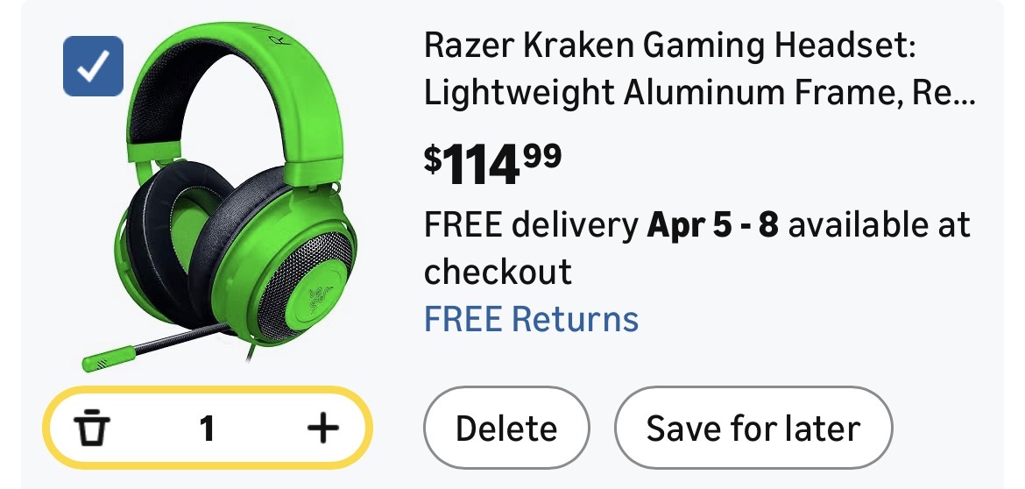
Task: Click the FREE delivery text
Action: click(x=532, y=225)
